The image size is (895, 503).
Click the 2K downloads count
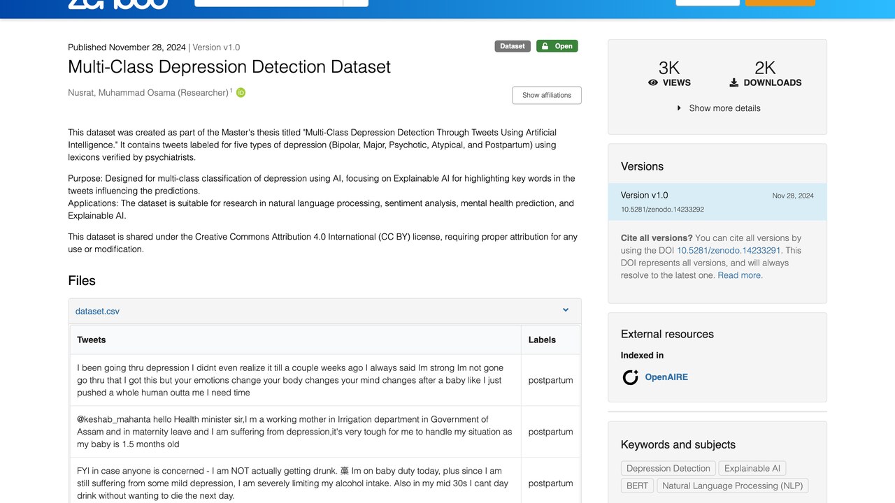765,68
